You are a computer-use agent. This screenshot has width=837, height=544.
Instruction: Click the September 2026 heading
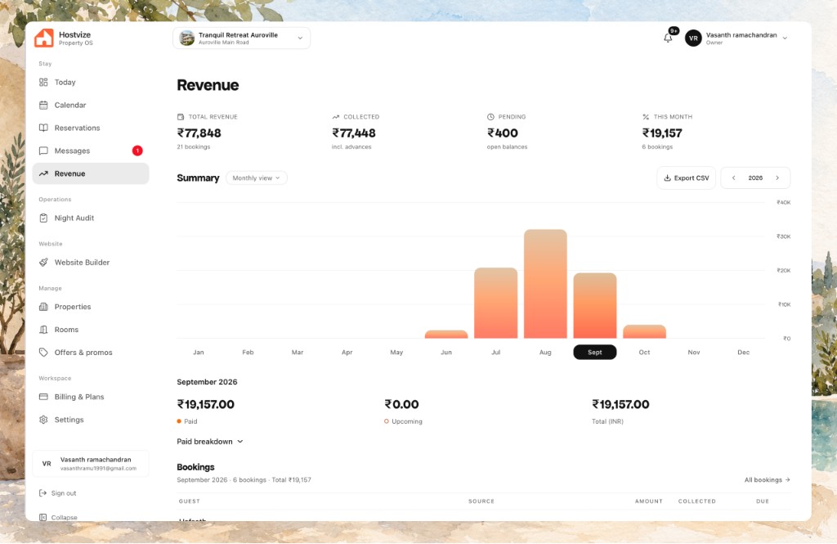pyautogui.click(x=207, y=382)
